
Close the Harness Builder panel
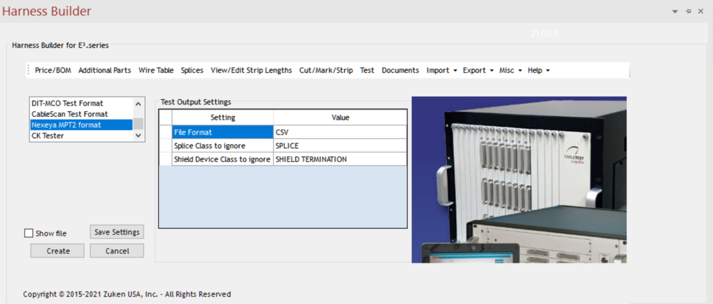[701, 12]
